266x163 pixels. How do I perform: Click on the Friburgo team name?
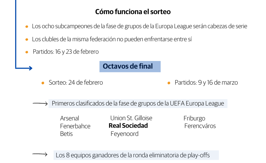tap(194, 118)
